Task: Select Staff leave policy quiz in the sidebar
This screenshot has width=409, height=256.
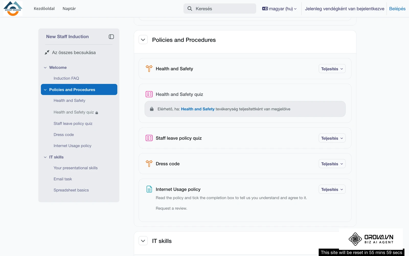Action: point(73,123)
